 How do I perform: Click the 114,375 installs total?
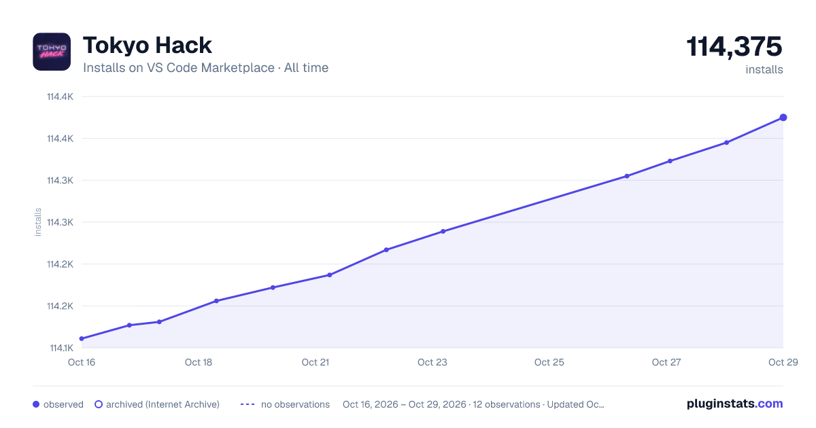[x=734, y=47]
